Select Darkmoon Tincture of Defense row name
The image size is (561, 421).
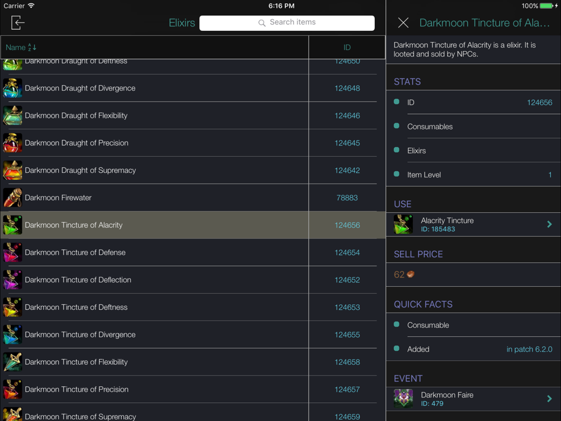(75, 253)
